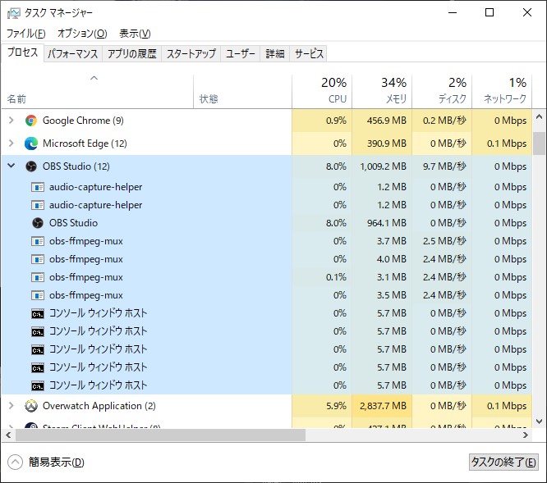The width and height of the screenshot is (547, 483).
Task: Collapse the OBS Studio (12) group
Action: (x=11, y=166)
